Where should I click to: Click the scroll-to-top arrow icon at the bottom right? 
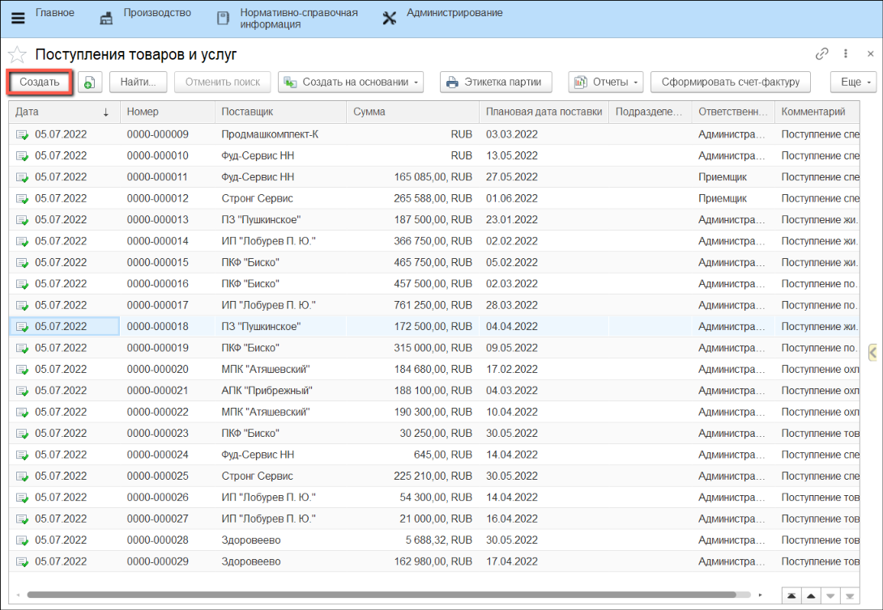tap(791, 596)
